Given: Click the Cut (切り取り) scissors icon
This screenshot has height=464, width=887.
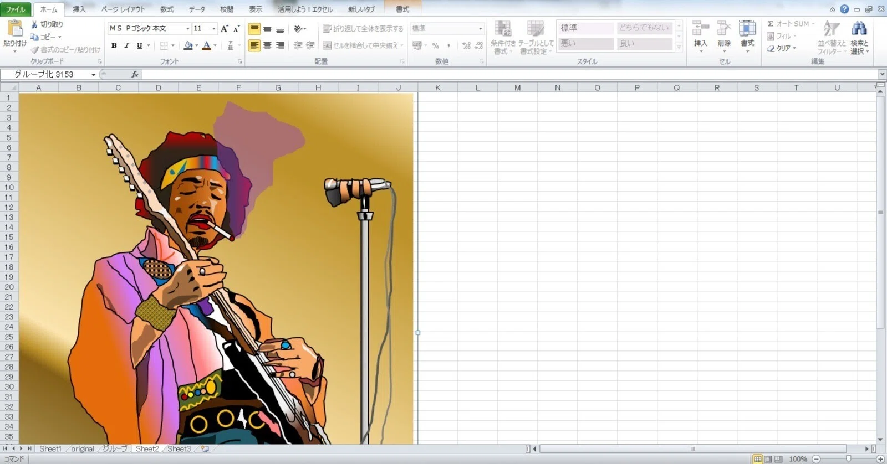Looking at the screenshot, I should pos(34,24).
